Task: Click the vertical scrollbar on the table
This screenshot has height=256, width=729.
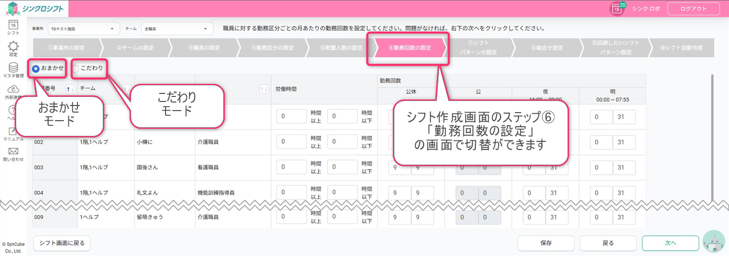Action: [713, 136]
